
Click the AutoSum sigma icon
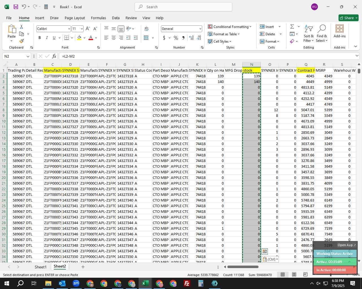tap(292, 27)
